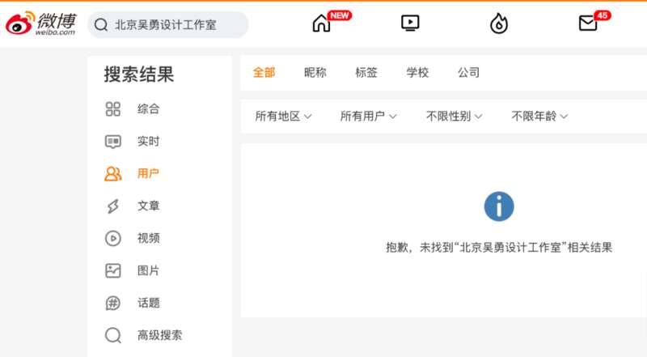
Task: Open the hot trending flame icon
Action: [x=499, y=23]
